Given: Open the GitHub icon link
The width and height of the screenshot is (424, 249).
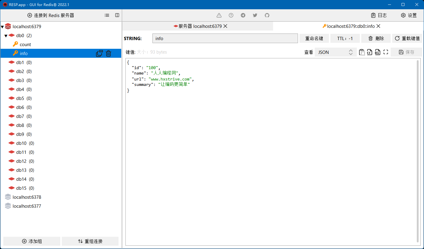Looking at the screenshot, I should [x=267, y=15].
